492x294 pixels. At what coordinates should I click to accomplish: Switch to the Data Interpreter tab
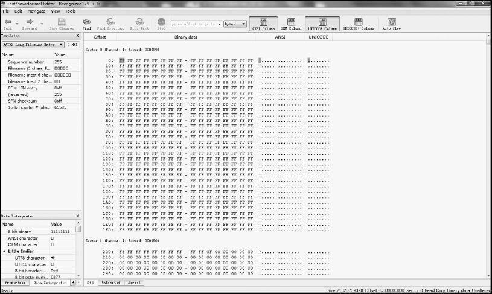[x=50, y=283]
